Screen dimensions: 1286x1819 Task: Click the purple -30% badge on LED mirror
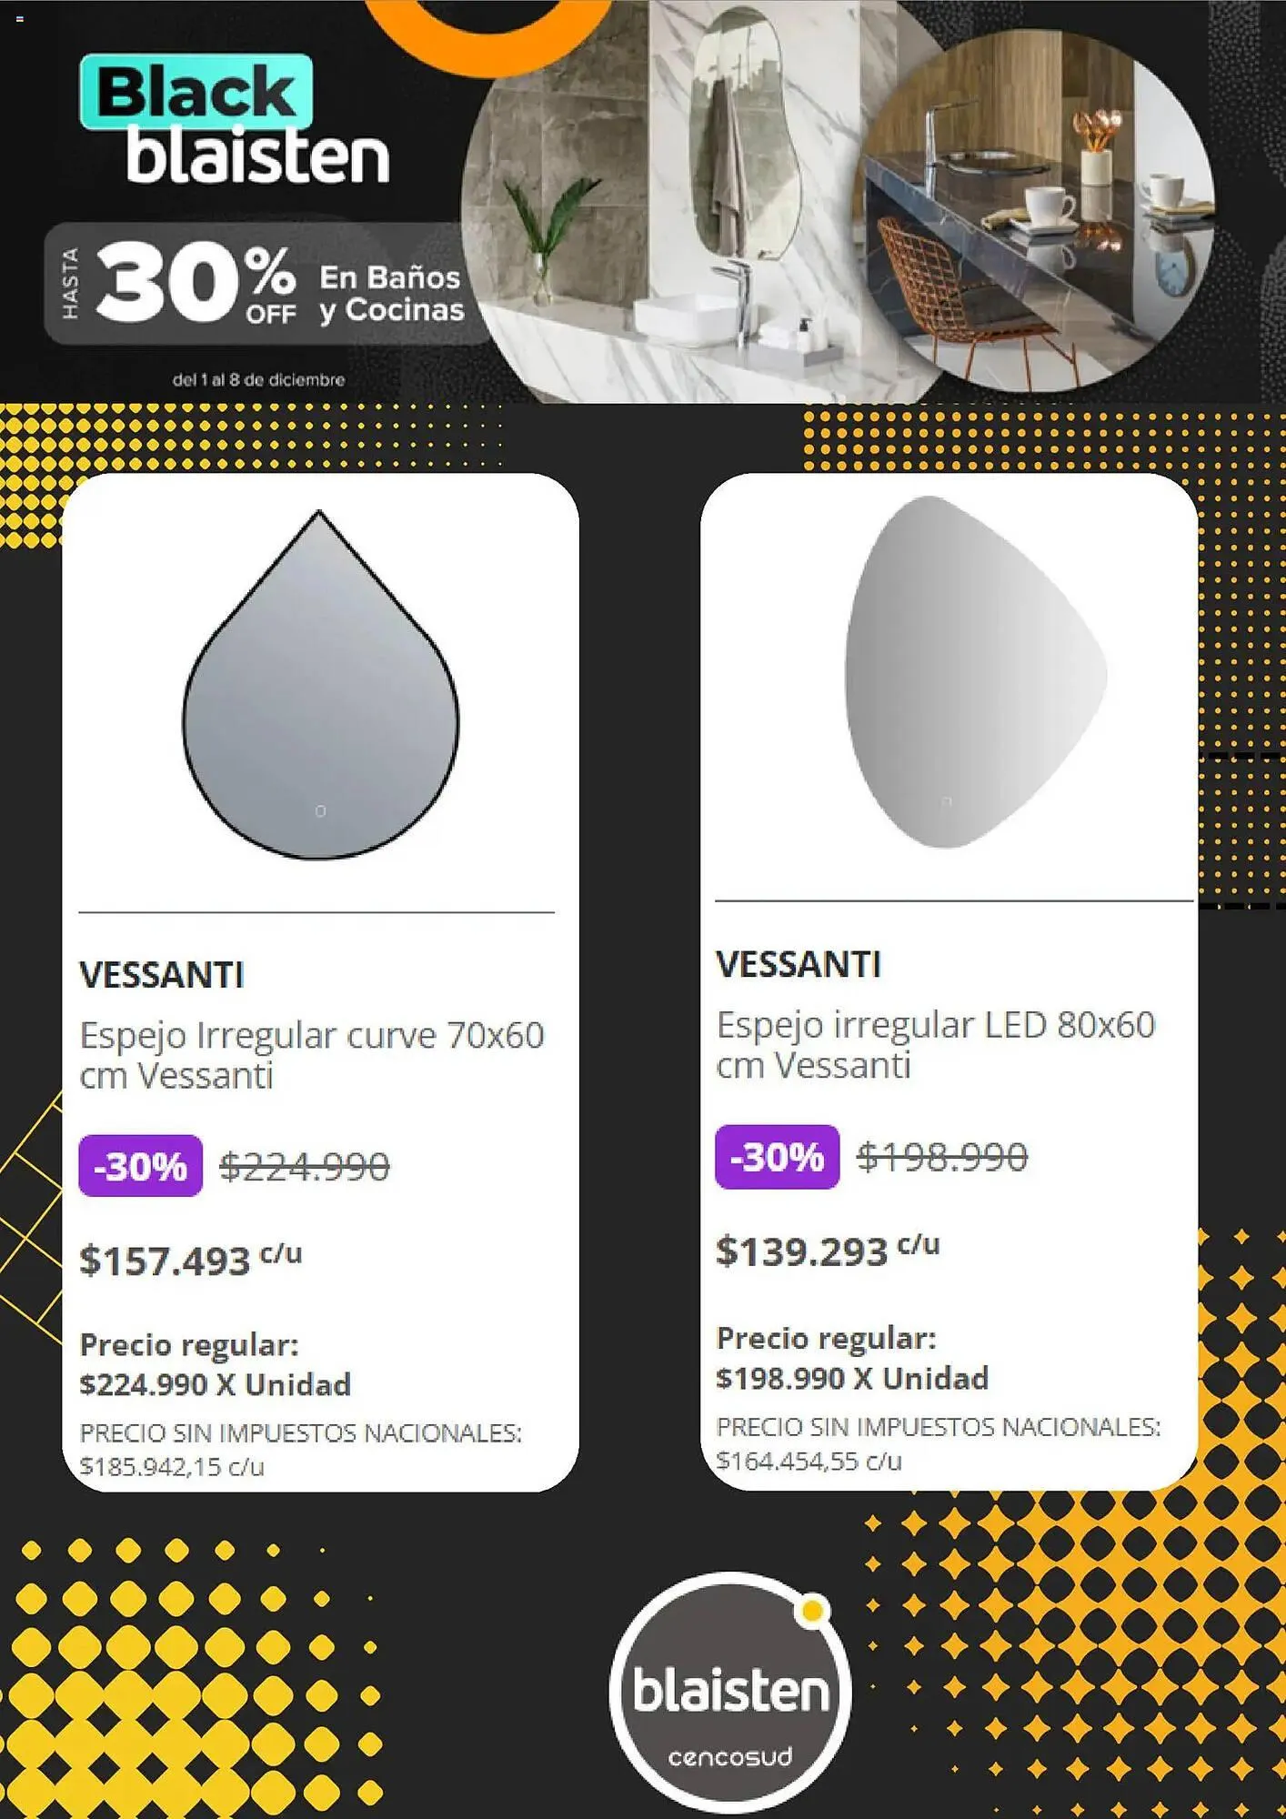tap(777, 1156)
